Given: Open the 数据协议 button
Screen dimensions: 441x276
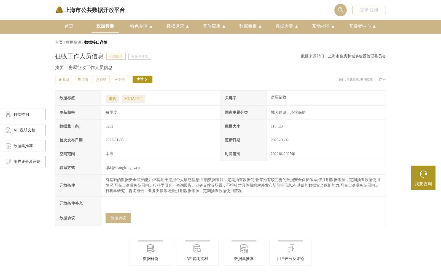Looking at the screenshot, I should click(x=118, y=218).
